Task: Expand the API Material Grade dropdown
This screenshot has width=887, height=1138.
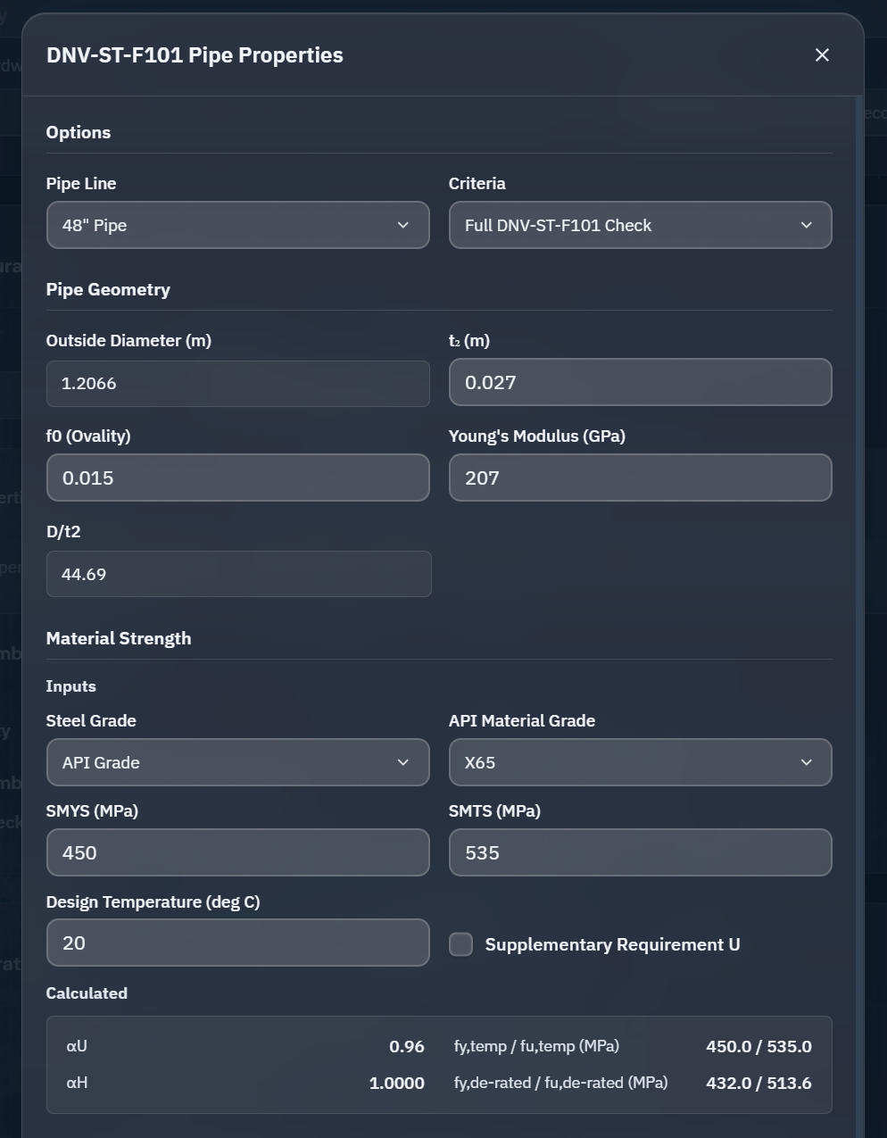Action: point(640,762)
